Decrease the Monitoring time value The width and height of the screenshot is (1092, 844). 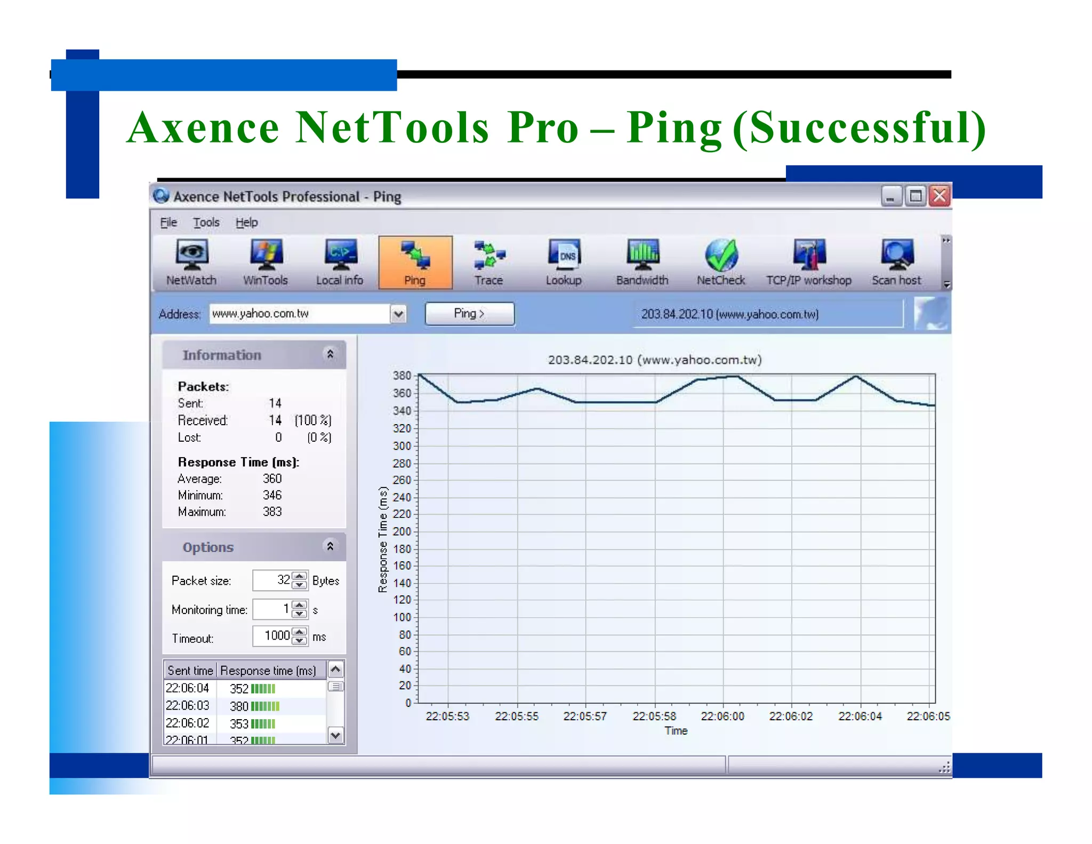(300, 614)
